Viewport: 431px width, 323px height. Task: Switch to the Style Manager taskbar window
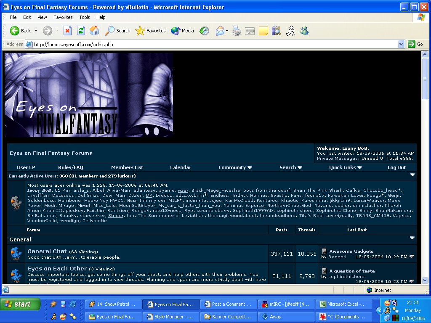(x=171, y=317)
